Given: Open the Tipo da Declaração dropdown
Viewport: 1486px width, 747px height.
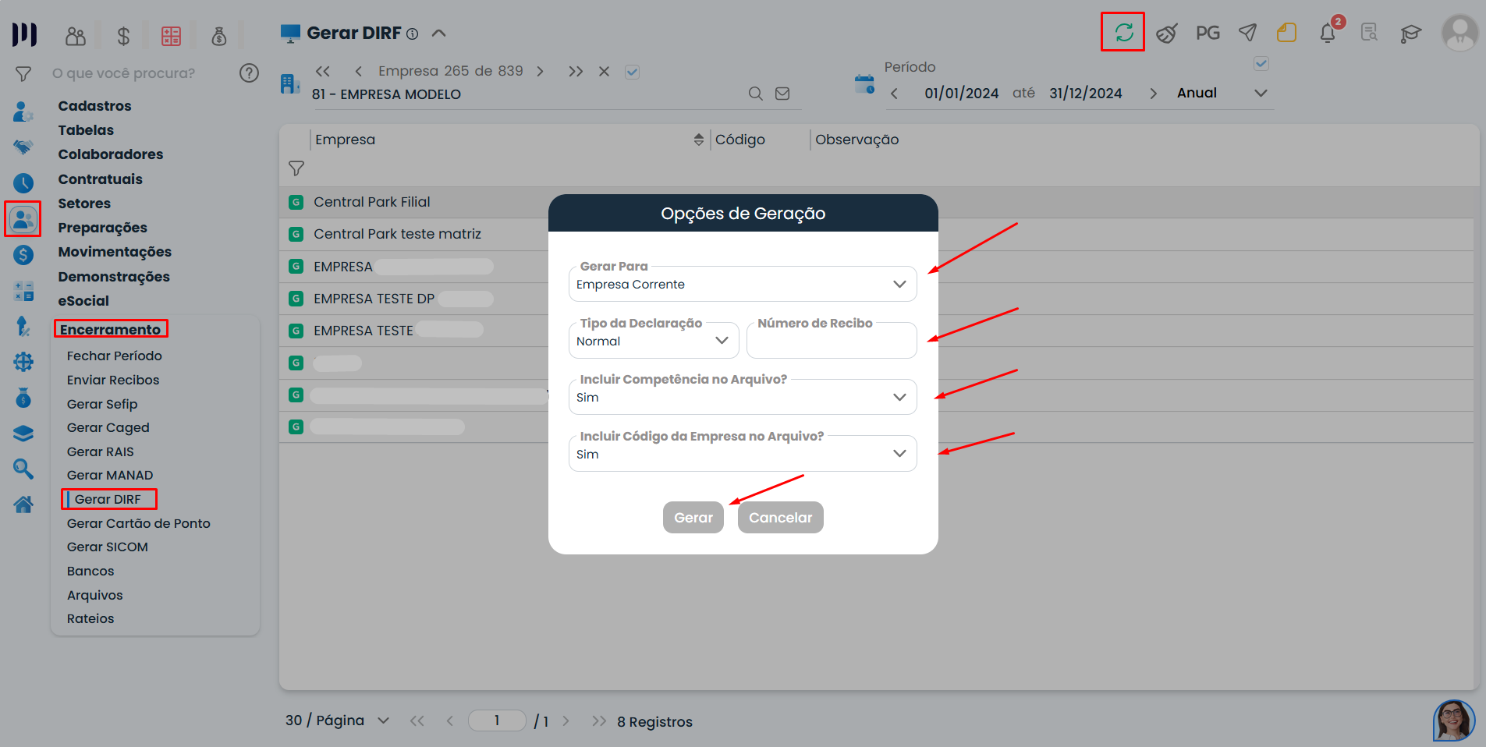Looking at the screenshot, I should tap(654, 341).
